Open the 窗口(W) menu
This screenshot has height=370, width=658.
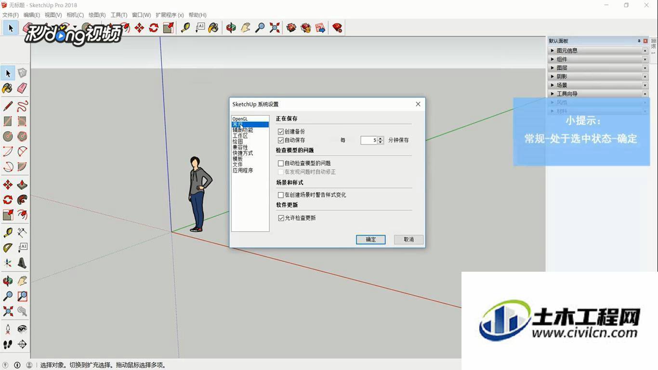point(141,15)
